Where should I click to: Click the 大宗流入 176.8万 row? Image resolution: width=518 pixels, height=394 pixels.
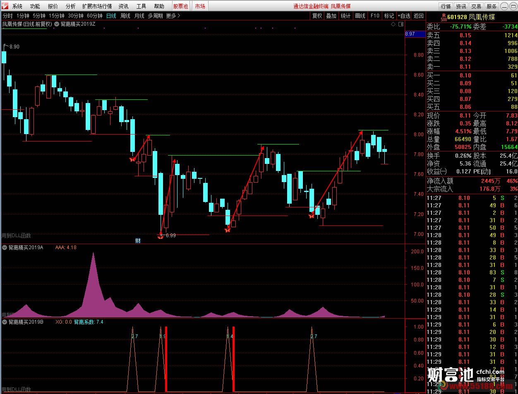click(x=472, y=189)
